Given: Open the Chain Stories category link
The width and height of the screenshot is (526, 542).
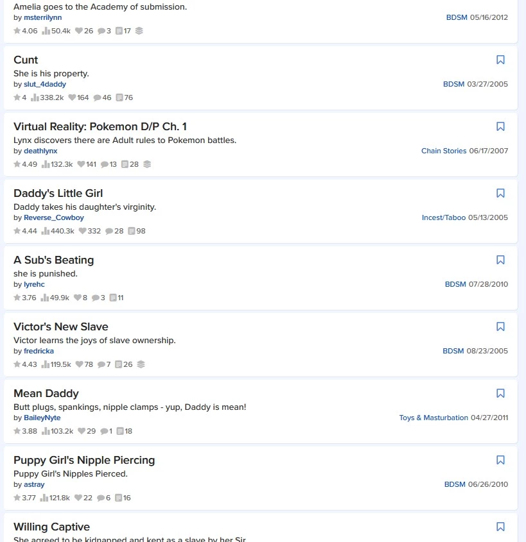Looking at the screenshot, I should (x=444, y=151).
